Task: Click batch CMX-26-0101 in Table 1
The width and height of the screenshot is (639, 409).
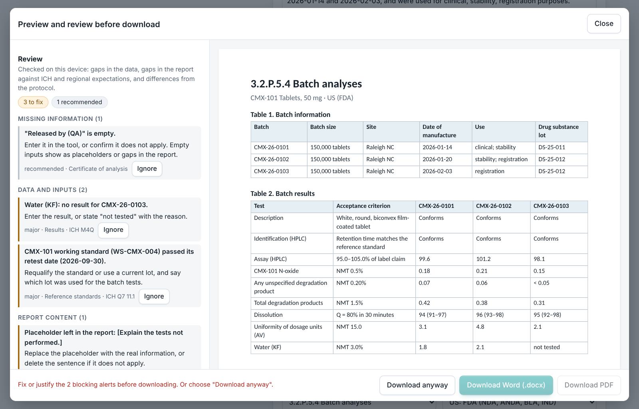Action: coord(272,147)
